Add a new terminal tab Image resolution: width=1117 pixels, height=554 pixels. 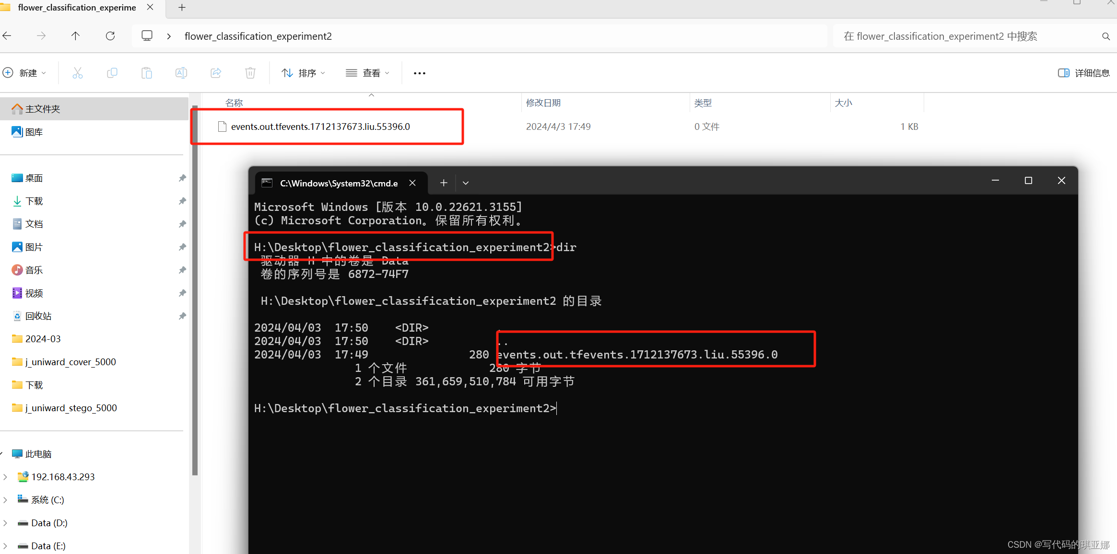pyautogui.click(x=444, y=183)
